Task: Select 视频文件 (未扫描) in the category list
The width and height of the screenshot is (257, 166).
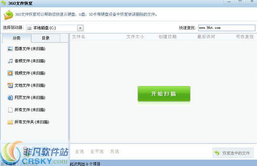Action: (x=30, y=73)
